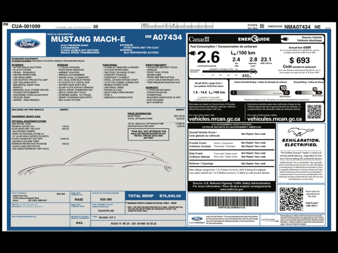Click the EnerGuide electric plug icon
This screenshot has height=253, width=338.
pyautogui.click(x=285, y=39)
